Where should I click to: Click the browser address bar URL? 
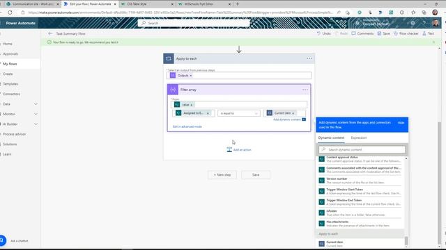coord(180,12)
